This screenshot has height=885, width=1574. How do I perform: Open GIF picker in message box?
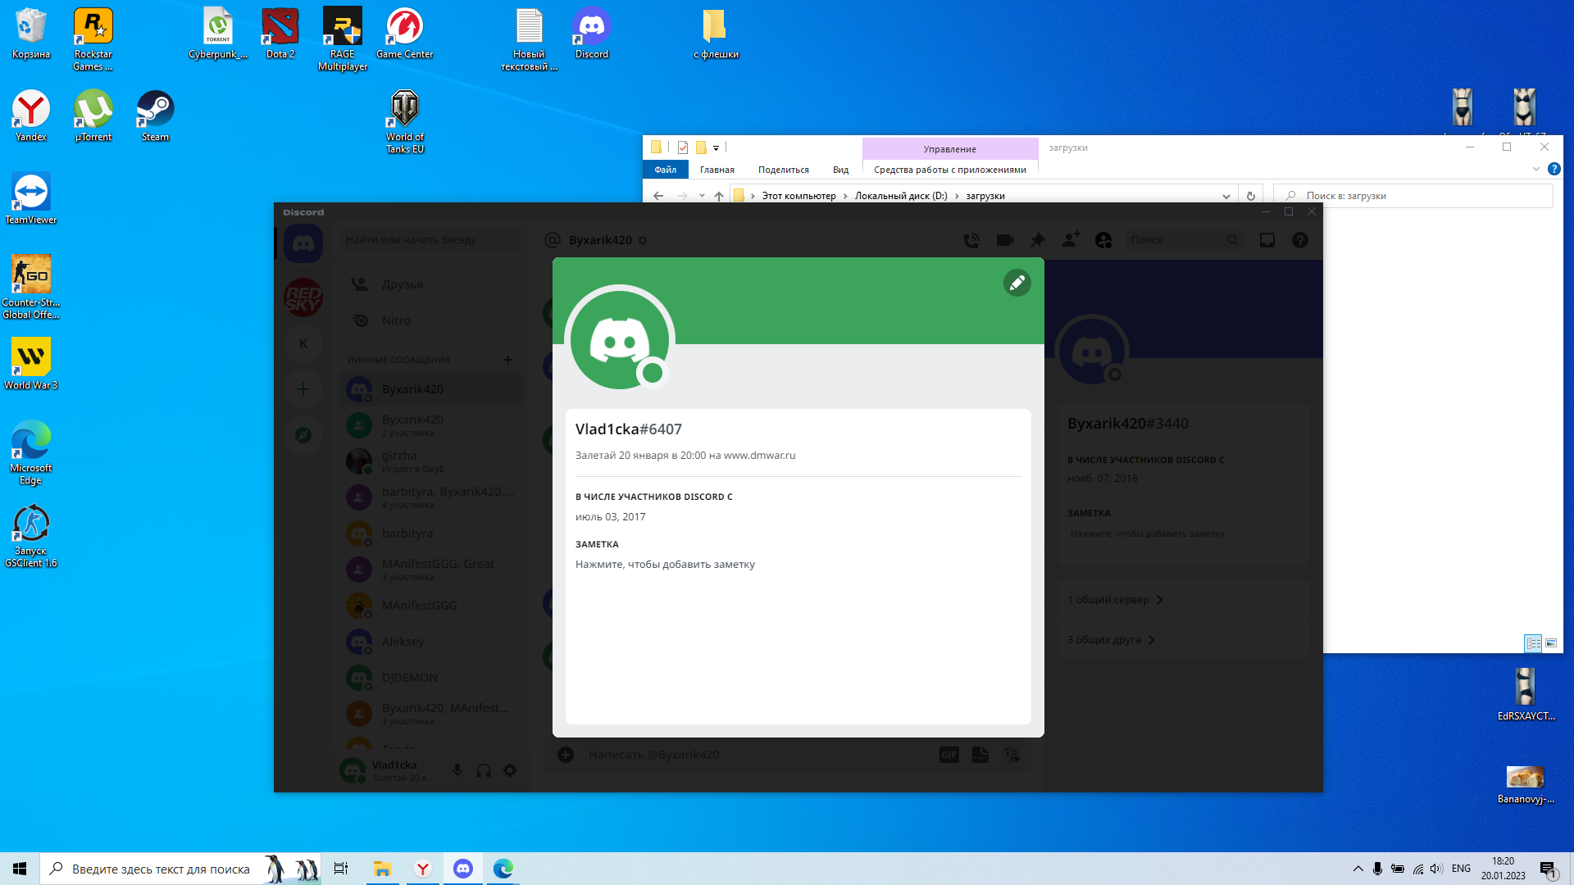click(x=949, y=755)
